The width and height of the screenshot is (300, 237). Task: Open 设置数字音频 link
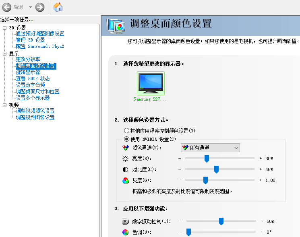pos(31,85)
